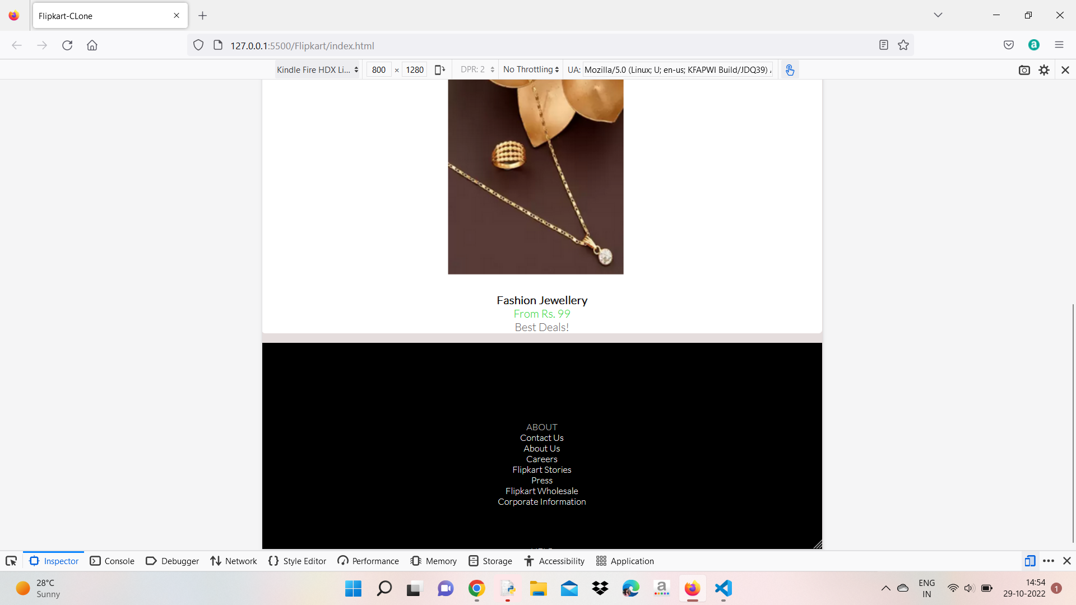Screen dimensions: 1076x605
Task: Bookmark this page with the star
Action: tap(903, 45)
